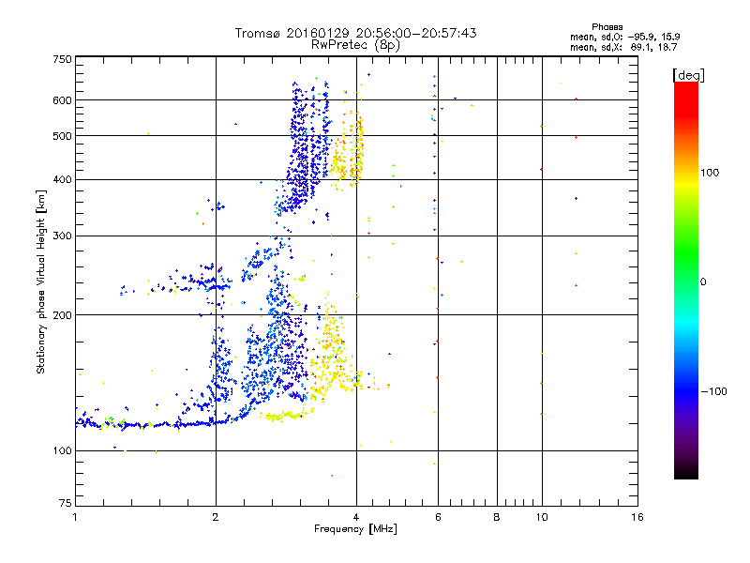750x563 pixels.
Task: Click the '[deg]' colorbar unit label
Action: click(688, 75)
